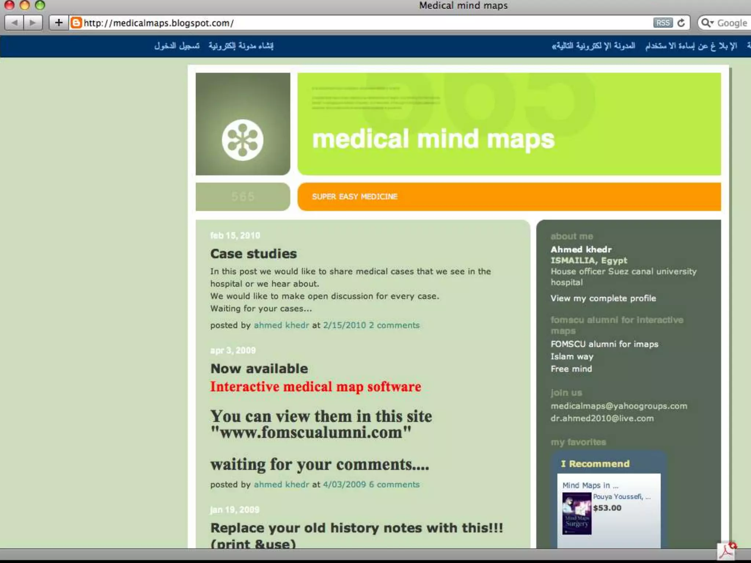Click the Mind Maps Surgery book thumbnail
Image resolution: width=751 pixels, height=563 pixels.
[576, 513]
